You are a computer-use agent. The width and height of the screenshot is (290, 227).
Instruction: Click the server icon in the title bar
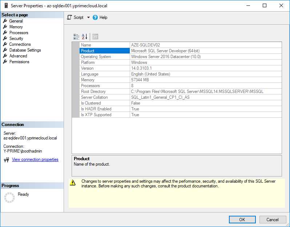6,5
